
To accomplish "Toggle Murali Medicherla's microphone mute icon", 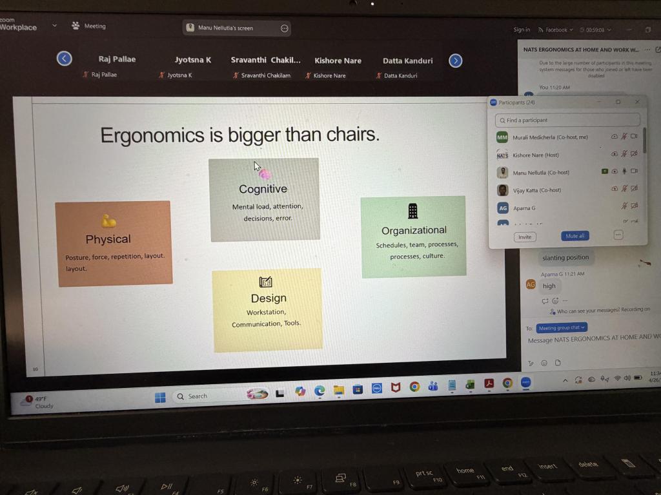I will [624, 136].
